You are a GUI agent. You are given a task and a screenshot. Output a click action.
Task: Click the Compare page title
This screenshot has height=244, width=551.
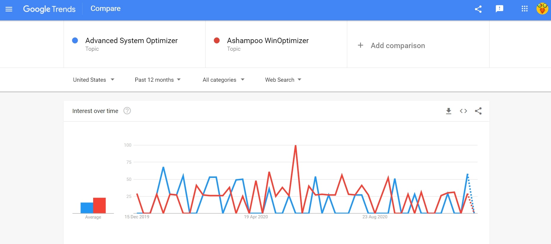[105, 9]
